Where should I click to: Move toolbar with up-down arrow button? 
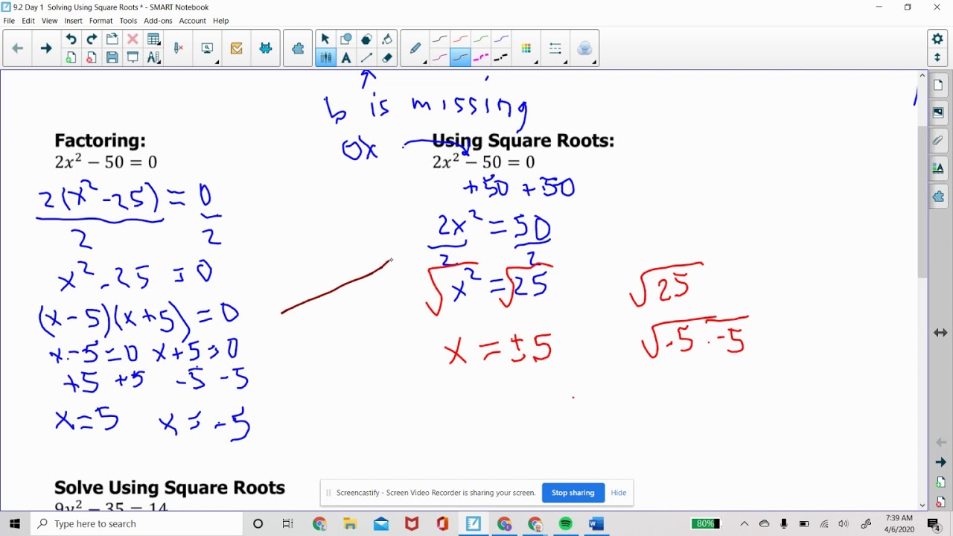click(x=937, y=57)
